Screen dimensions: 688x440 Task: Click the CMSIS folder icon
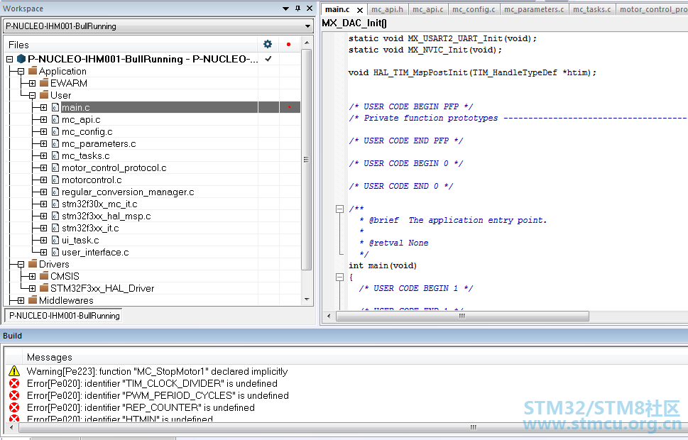(44, 276)
